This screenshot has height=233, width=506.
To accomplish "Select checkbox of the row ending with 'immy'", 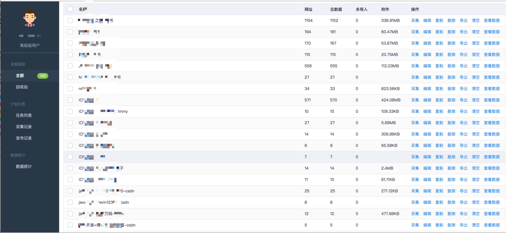I will click(x=70, y=111).
